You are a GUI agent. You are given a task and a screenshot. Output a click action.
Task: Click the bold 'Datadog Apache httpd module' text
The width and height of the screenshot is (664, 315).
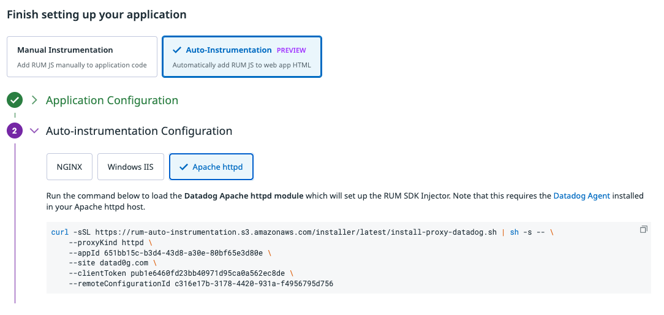(x=244, y=196)
